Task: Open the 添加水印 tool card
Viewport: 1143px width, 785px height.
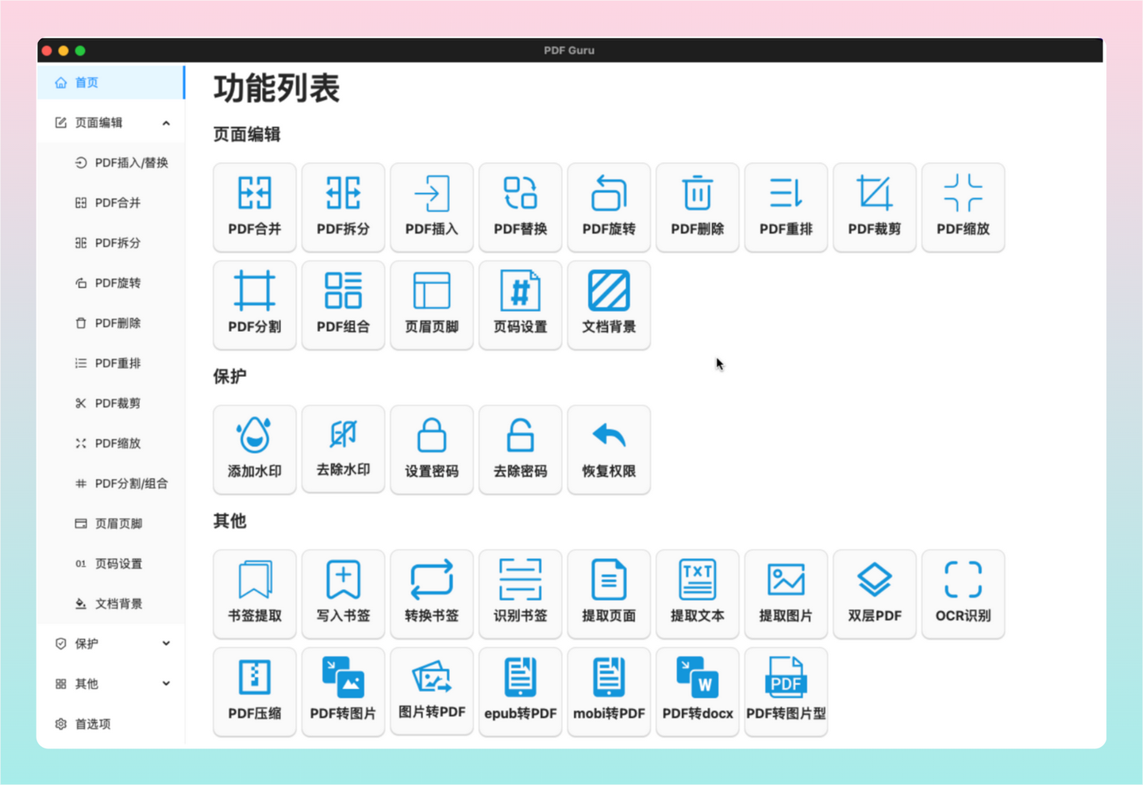Action: (x=255, y=450)
